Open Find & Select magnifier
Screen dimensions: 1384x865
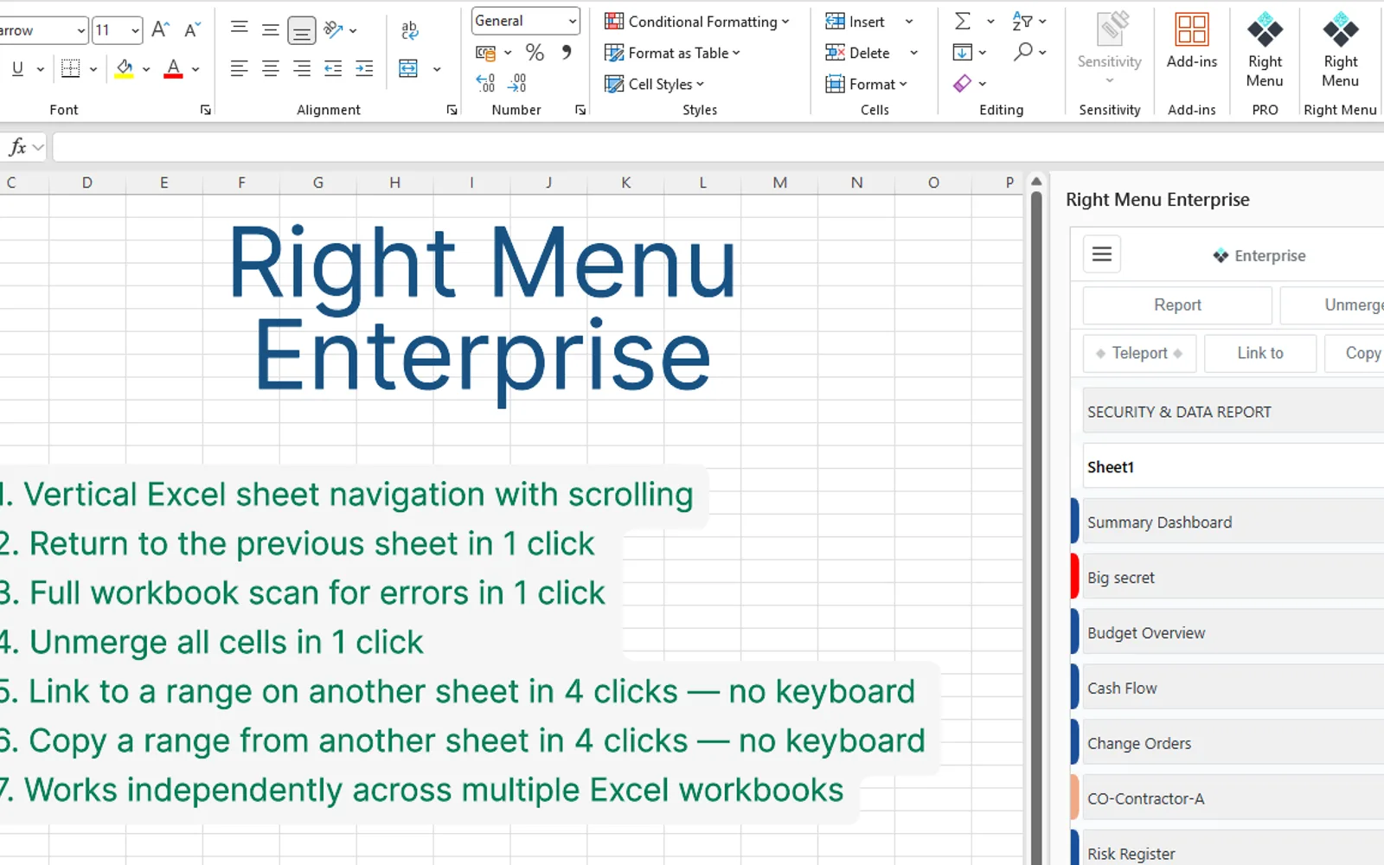(1028, 53)
